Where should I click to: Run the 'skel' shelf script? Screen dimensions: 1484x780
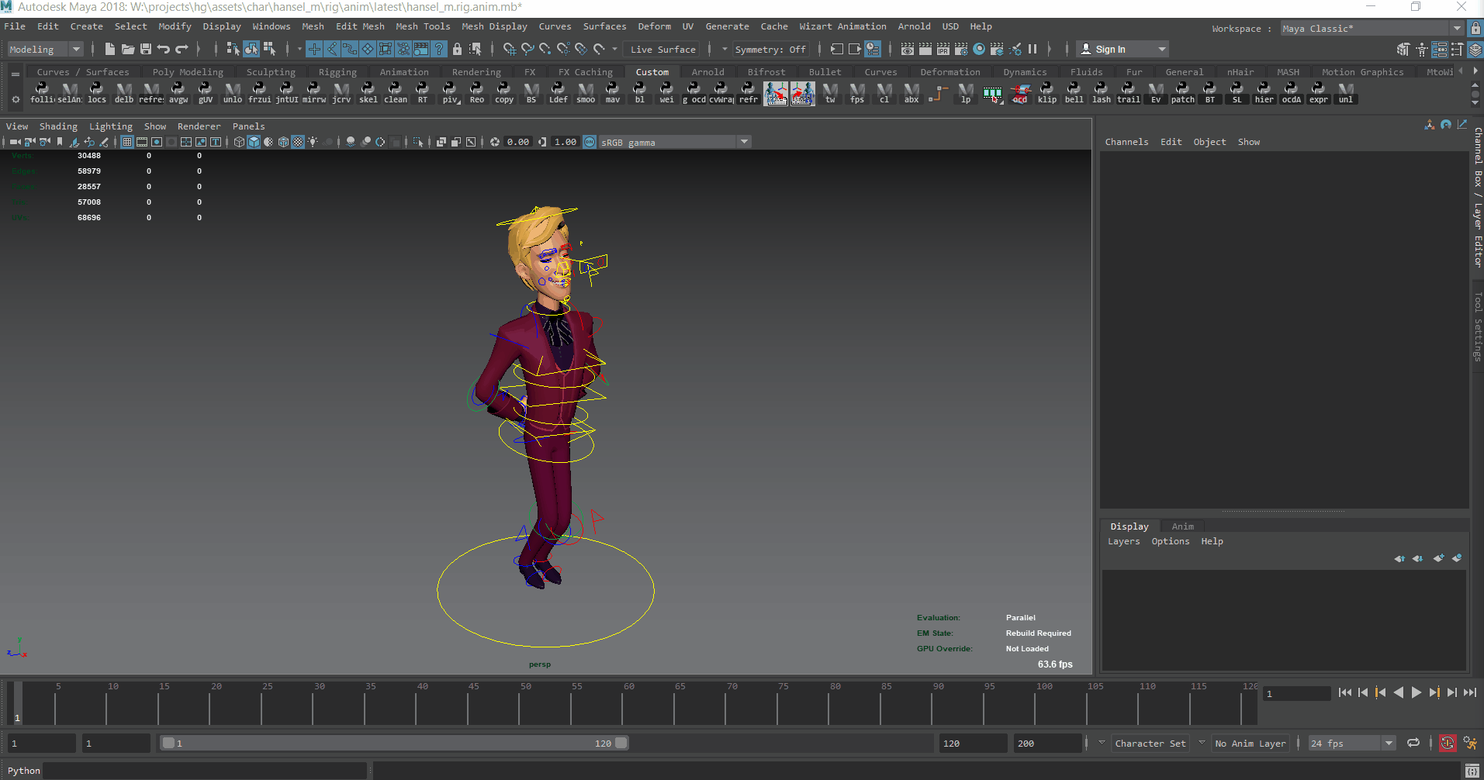click(368, 92)
